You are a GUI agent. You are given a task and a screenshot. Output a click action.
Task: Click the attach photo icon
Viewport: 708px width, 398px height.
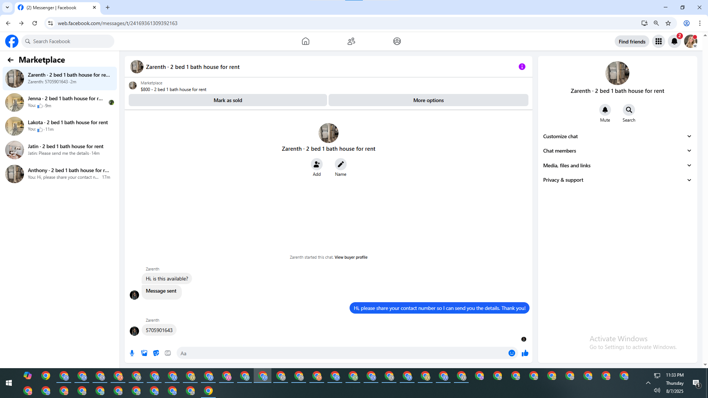coord(144,353)
